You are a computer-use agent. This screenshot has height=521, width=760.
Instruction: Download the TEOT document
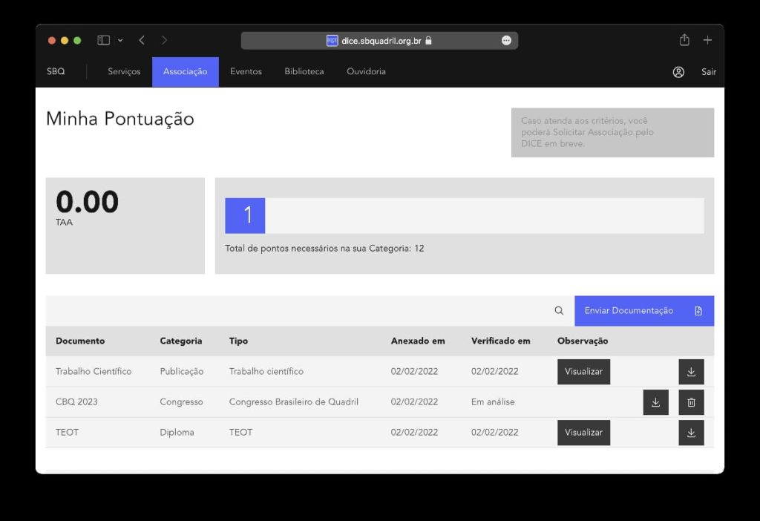691,433
